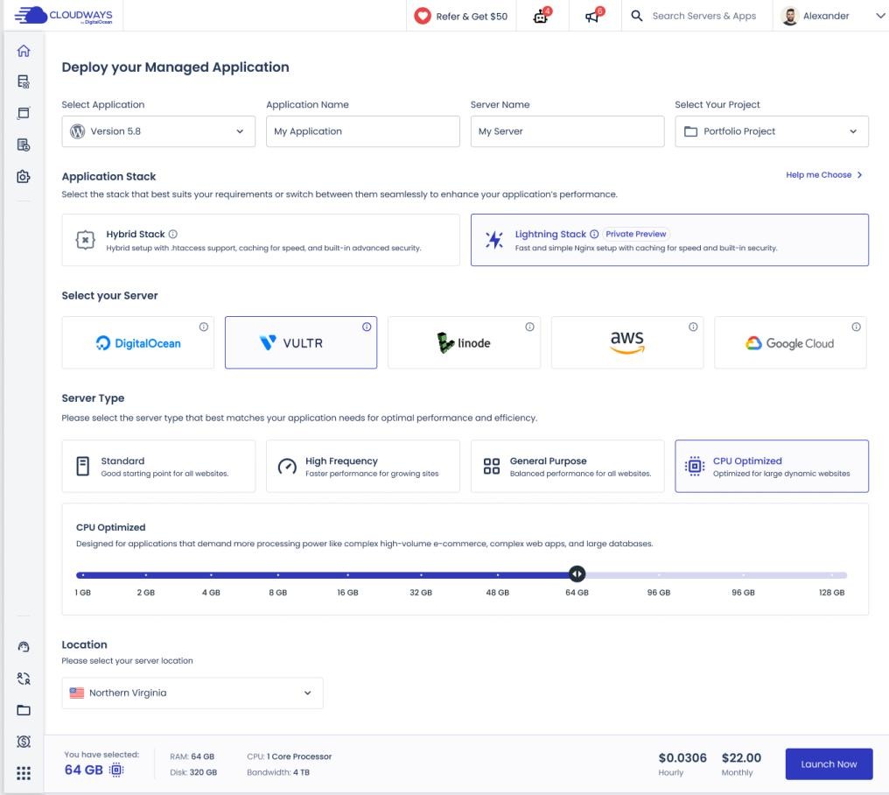Click the folder icon in left sidebar
Screen dimensions: 889x795
click(x=24, y=709)
